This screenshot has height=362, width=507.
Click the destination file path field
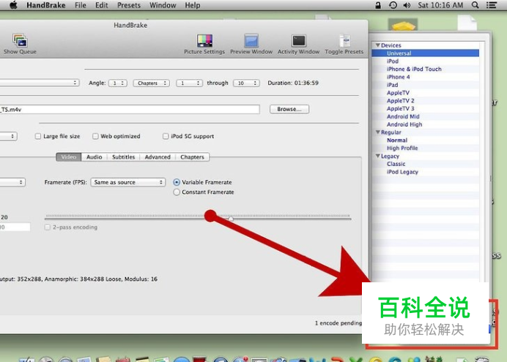pyautogui.click(x=130, y=110)
